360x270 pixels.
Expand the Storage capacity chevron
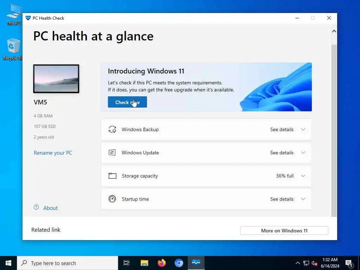pyautogui.click(x=303, y=176)
